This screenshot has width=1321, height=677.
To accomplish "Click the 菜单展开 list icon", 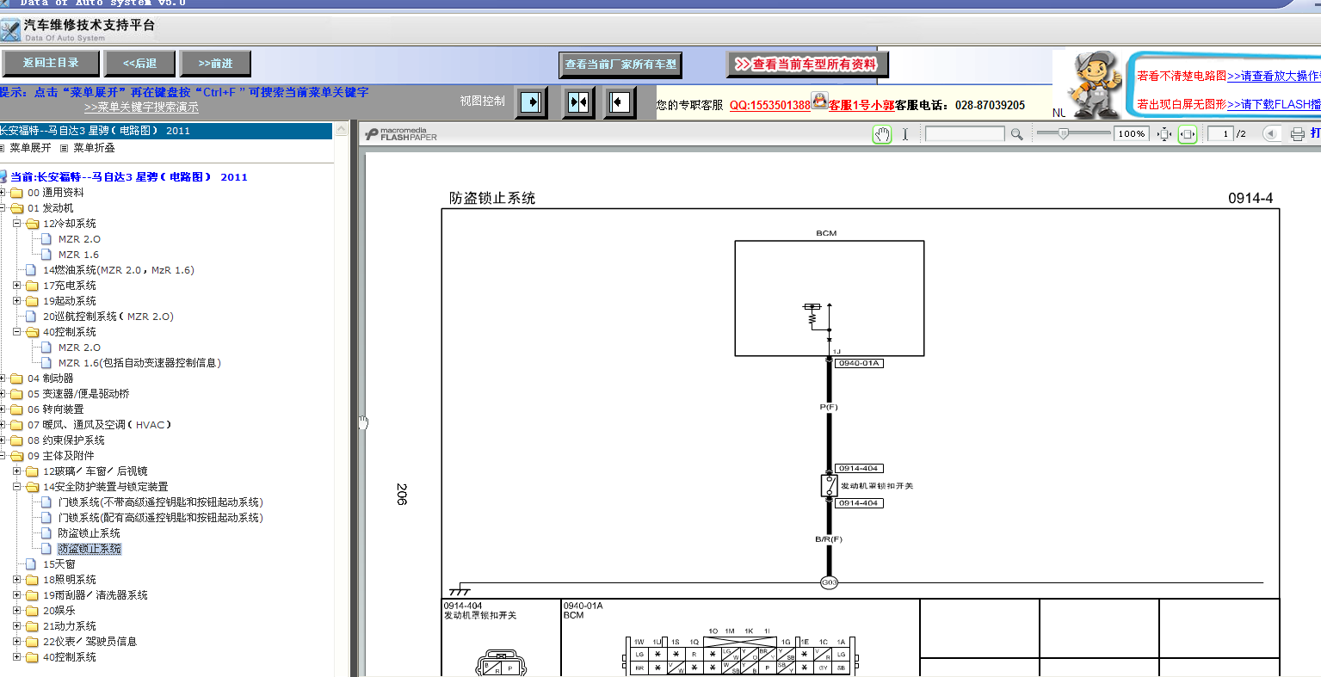I will point(3,148).
